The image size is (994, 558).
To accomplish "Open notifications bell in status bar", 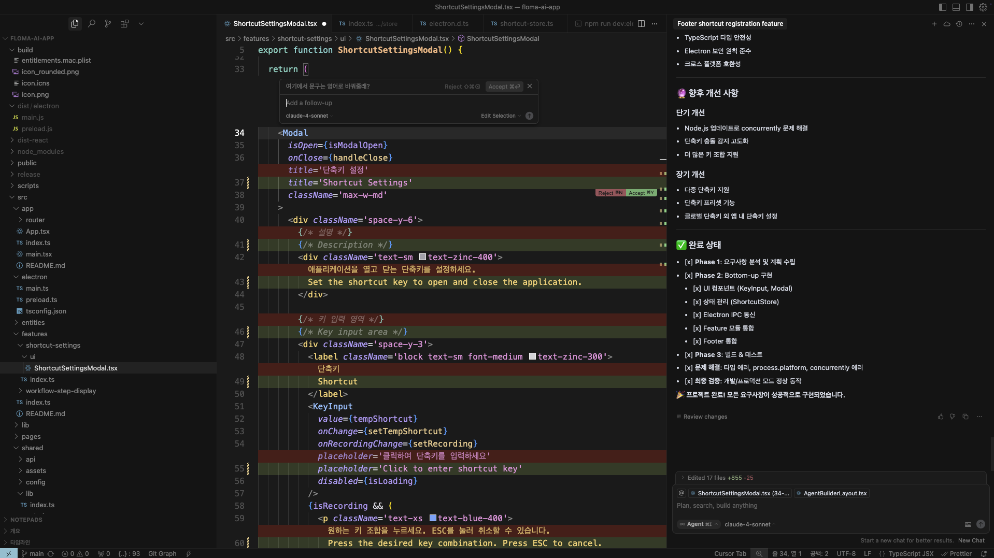I will pos(983,553).
